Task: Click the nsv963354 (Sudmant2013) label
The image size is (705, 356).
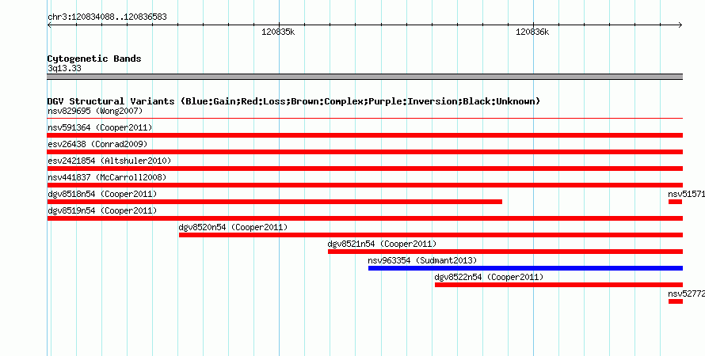Action: pos(422,260)
